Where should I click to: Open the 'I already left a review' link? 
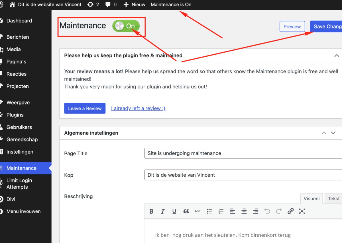point(138,108)
